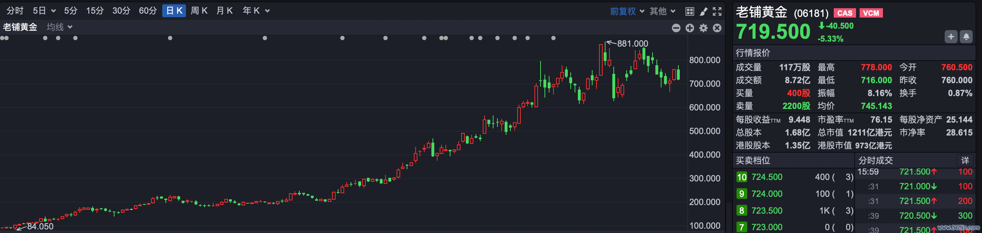Click the 振幅 value 8.16%
This screenshot has height=233, width=982.
coord(880,93)
